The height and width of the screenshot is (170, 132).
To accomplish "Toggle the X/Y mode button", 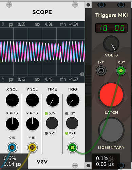I will (52, 123).
